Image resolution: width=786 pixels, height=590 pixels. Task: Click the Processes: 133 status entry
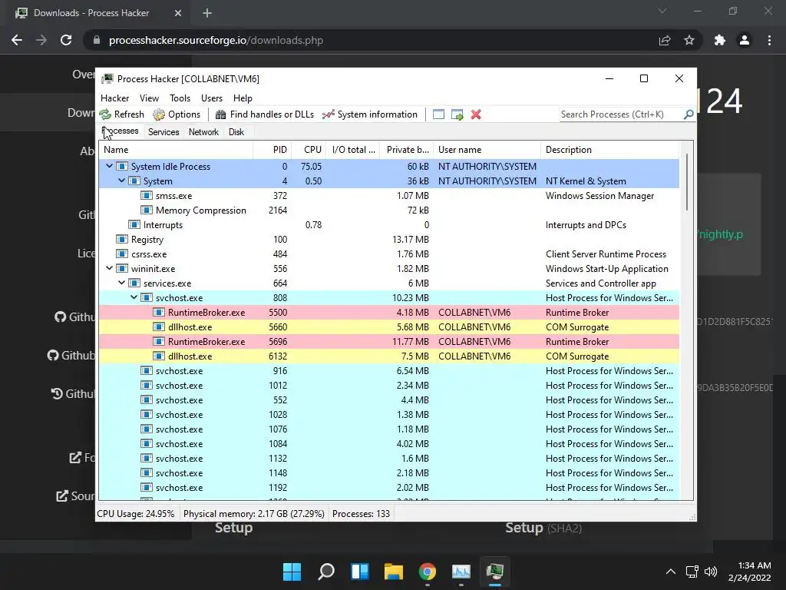pos(361,514)
